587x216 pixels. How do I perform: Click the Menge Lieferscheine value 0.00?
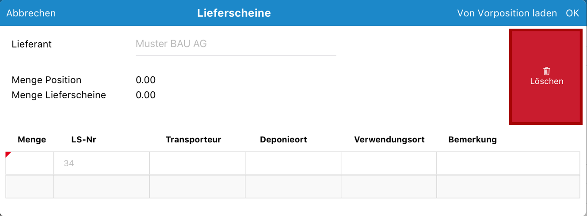pos(145,95)
